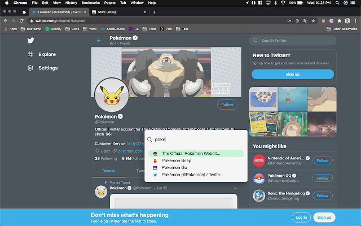Open the Customer Service bit.ly link
The image size is (361, 226).
pos(136,144)
